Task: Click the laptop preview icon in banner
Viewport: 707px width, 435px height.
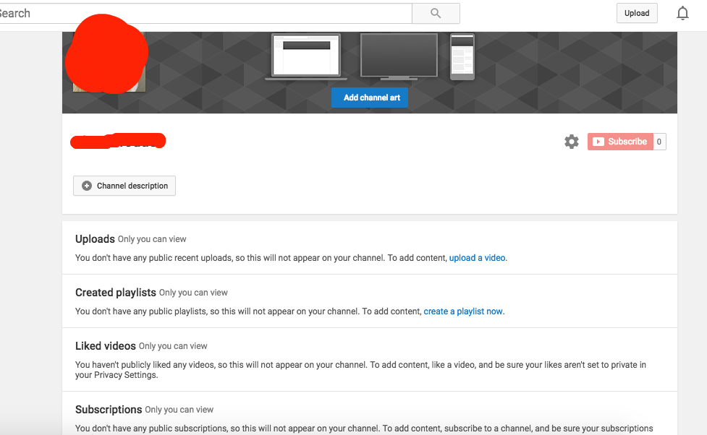Action: click(305, 57)
